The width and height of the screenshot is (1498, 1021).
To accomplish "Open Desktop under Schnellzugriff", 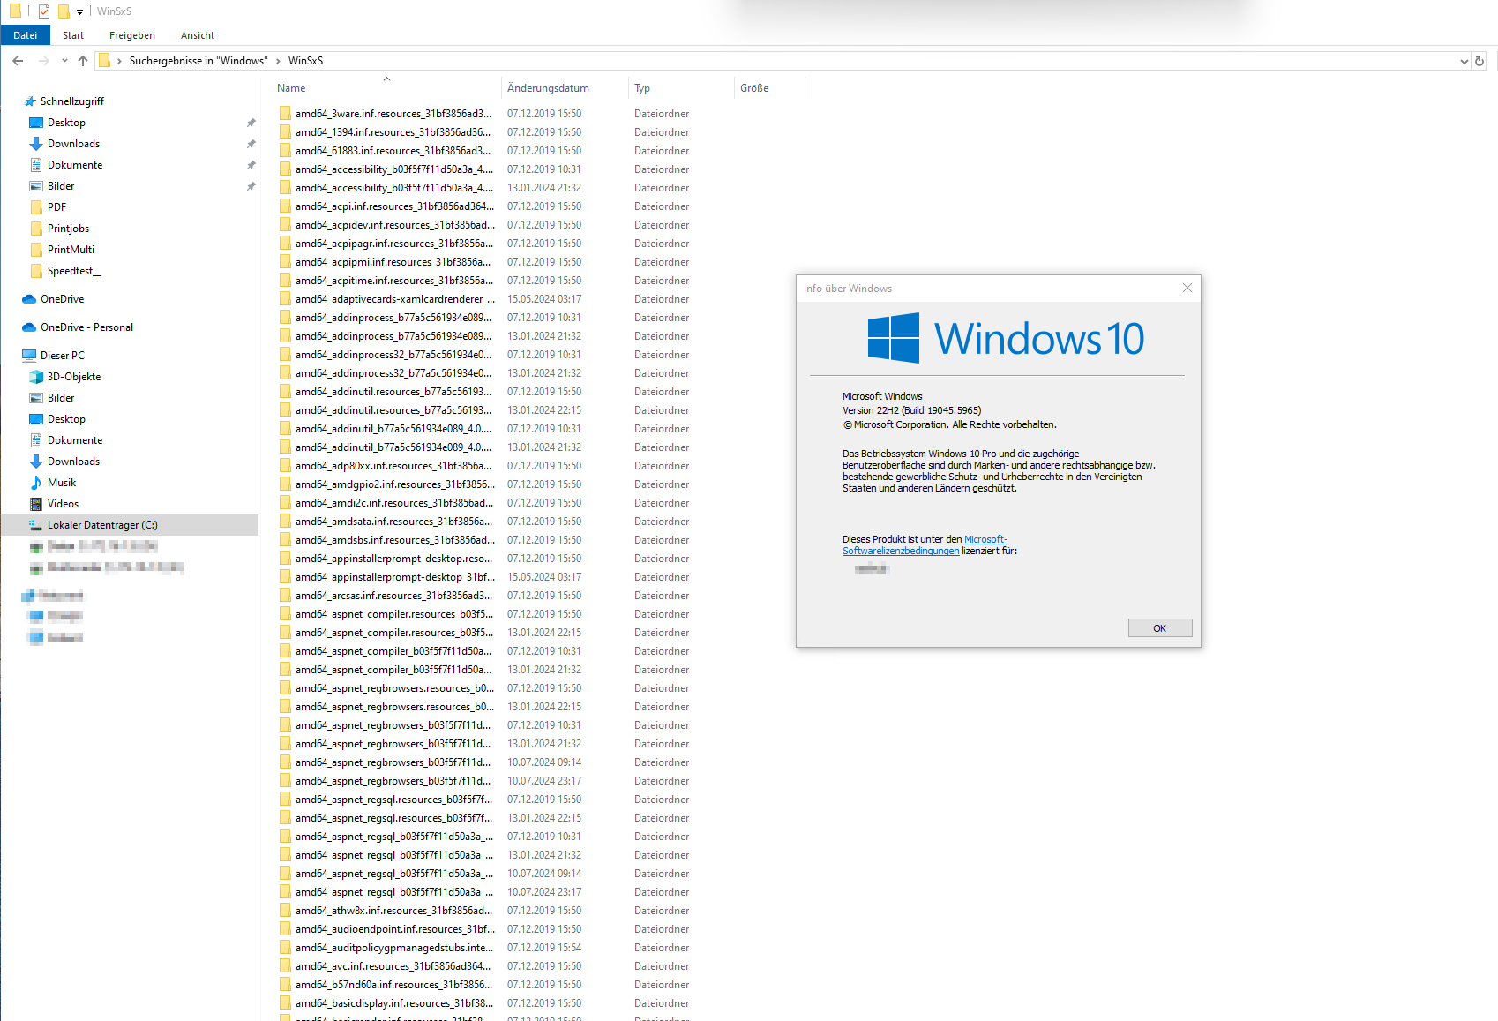I will (66, 123).
